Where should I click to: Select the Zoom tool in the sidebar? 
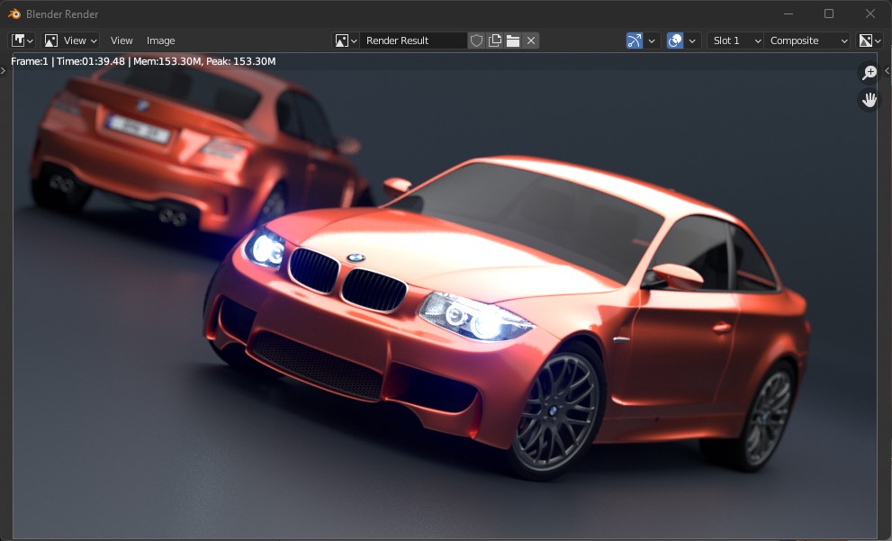[x=868, y=72]
